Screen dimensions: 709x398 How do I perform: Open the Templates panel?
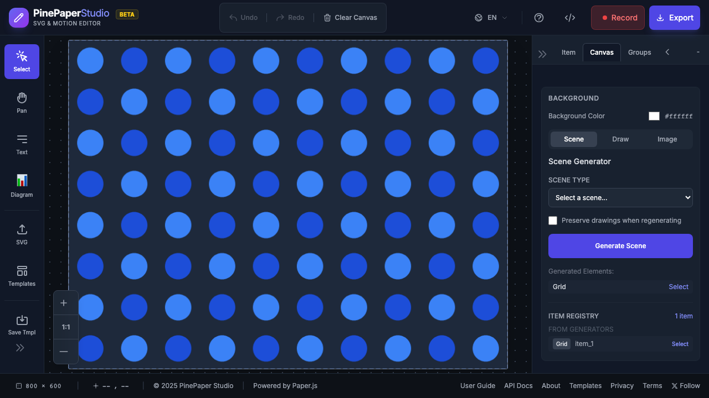click(22, 276)
